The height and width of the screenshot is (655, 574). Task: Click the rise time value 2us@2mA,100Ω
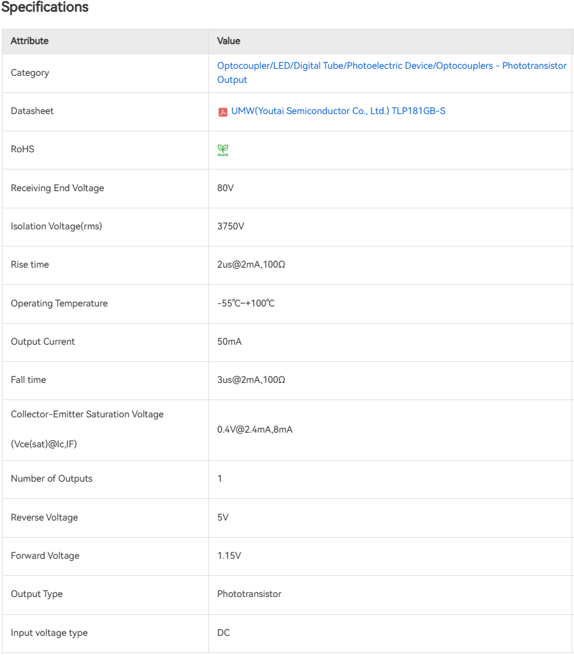(x=251, y=264)
